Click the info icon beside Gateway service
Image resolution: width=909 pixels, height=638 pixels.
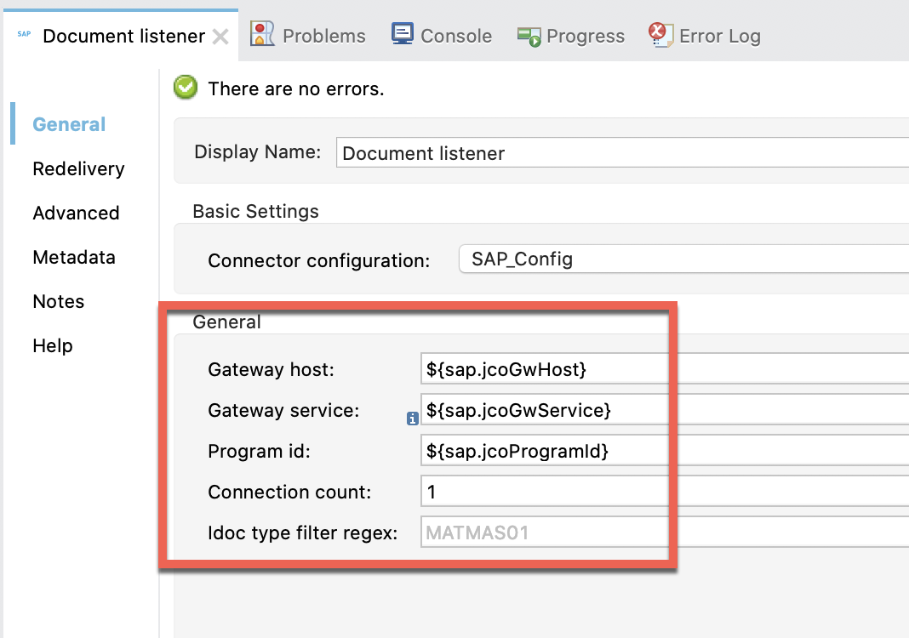coord(412,418)
